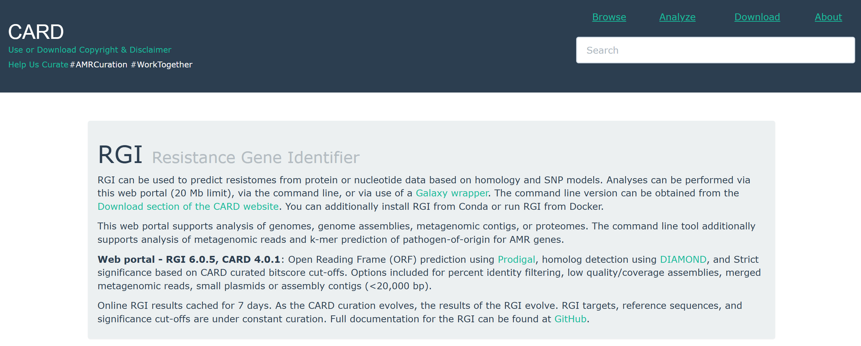Focus the Search input field
Screen dimensions: 861x346
click(715, 50)
